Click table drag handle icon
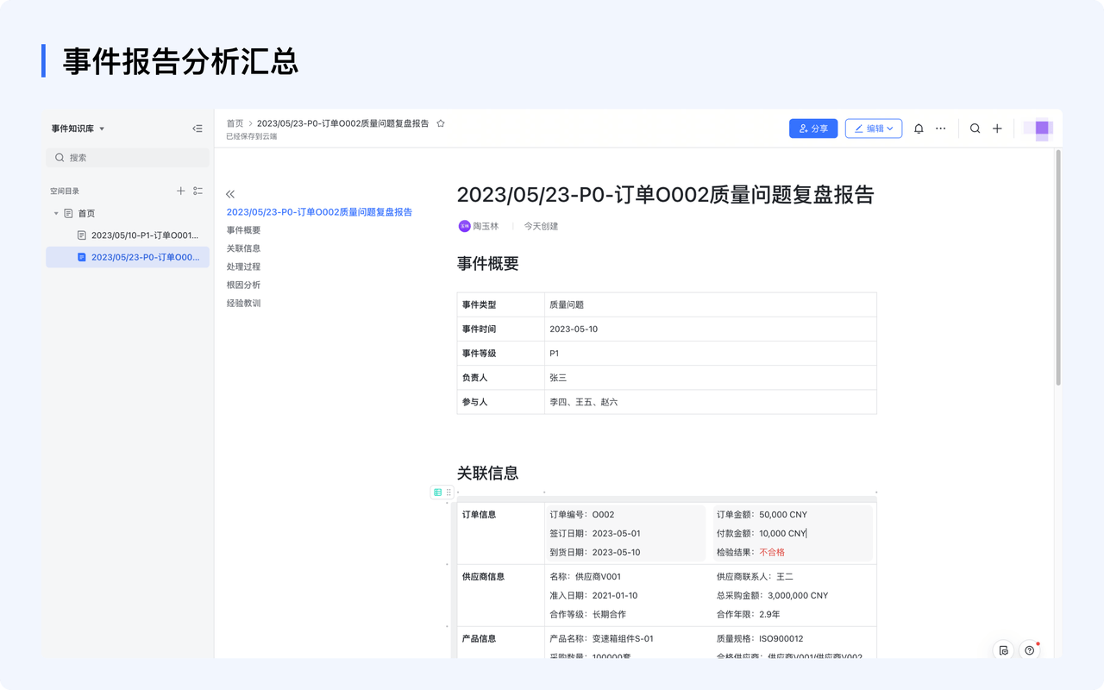Image resolution: width=1104 pixels, height=690 pixels. (448, 492)
